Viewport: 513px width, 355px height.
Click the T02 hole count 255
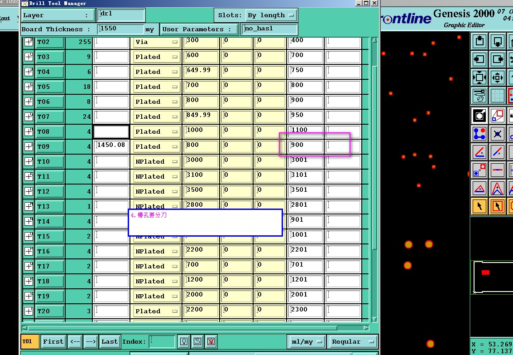point(85,42)
